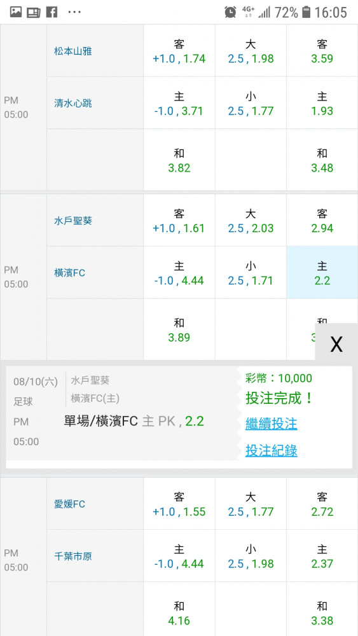The image size is (358, 636).
Task: Tap the news notification icon in status bar
Action: 34,13
